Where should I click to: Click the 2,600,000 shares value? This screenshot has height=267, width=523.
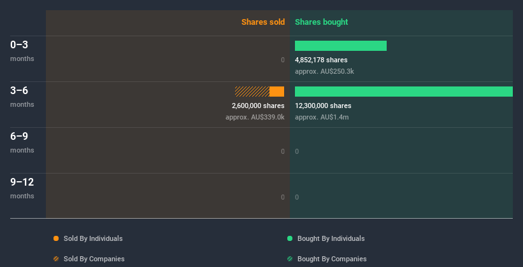point(258,106)
